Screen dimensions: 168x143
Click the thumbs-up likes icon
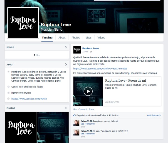[x=75, y=115]
